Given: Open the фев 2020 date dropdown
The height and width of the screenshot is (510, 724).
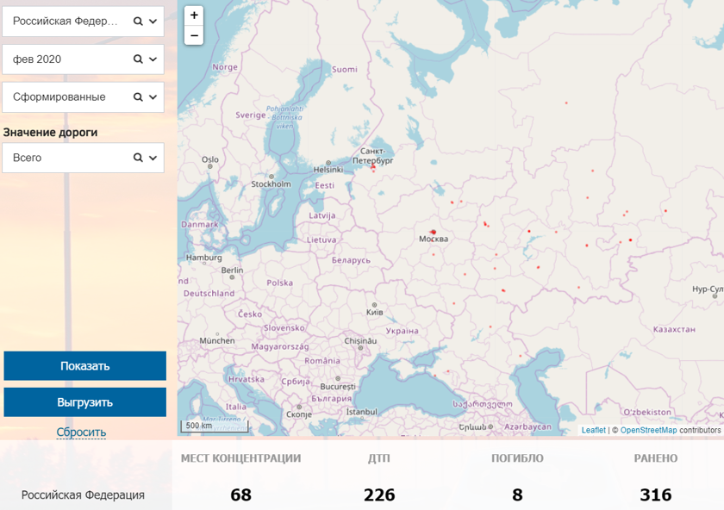Looking at the screenshot, I should point(153,59).
